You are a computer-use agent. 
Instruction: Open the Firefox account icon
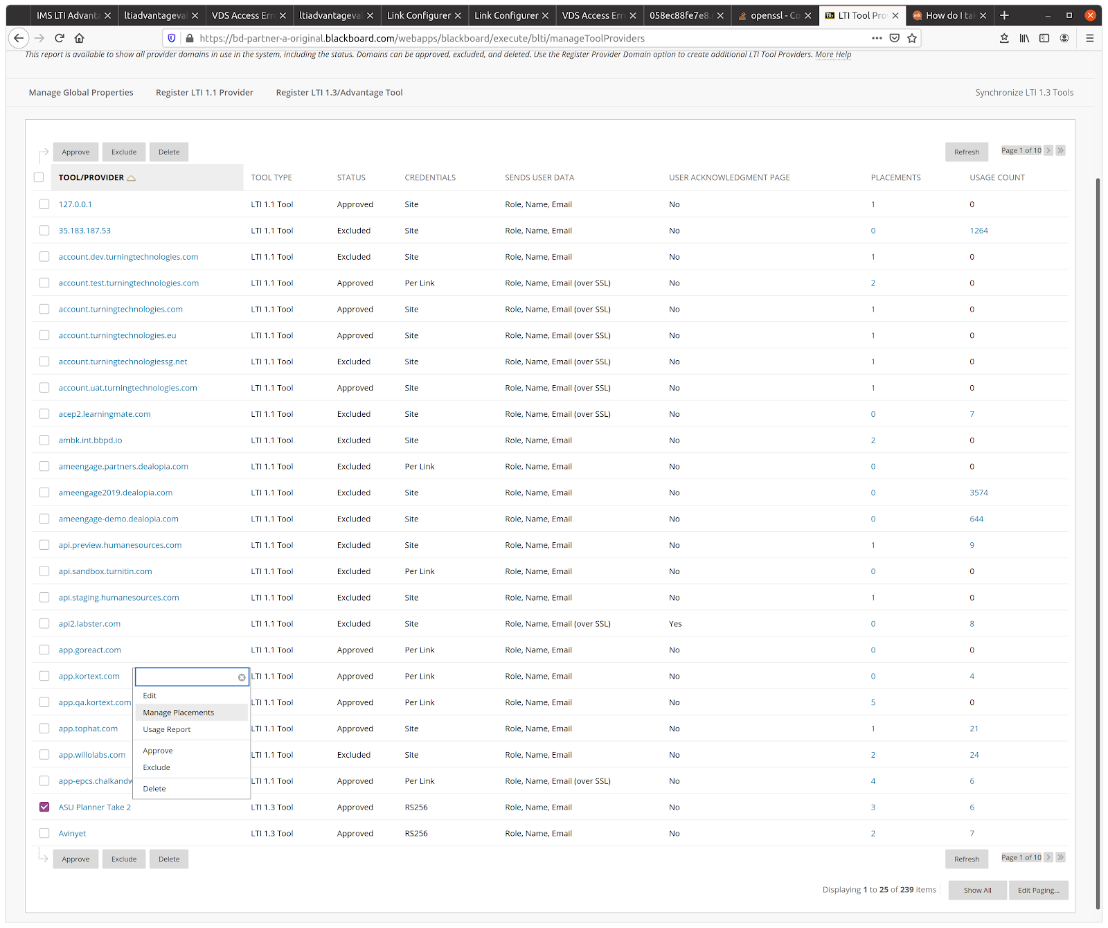point(1064,38)
